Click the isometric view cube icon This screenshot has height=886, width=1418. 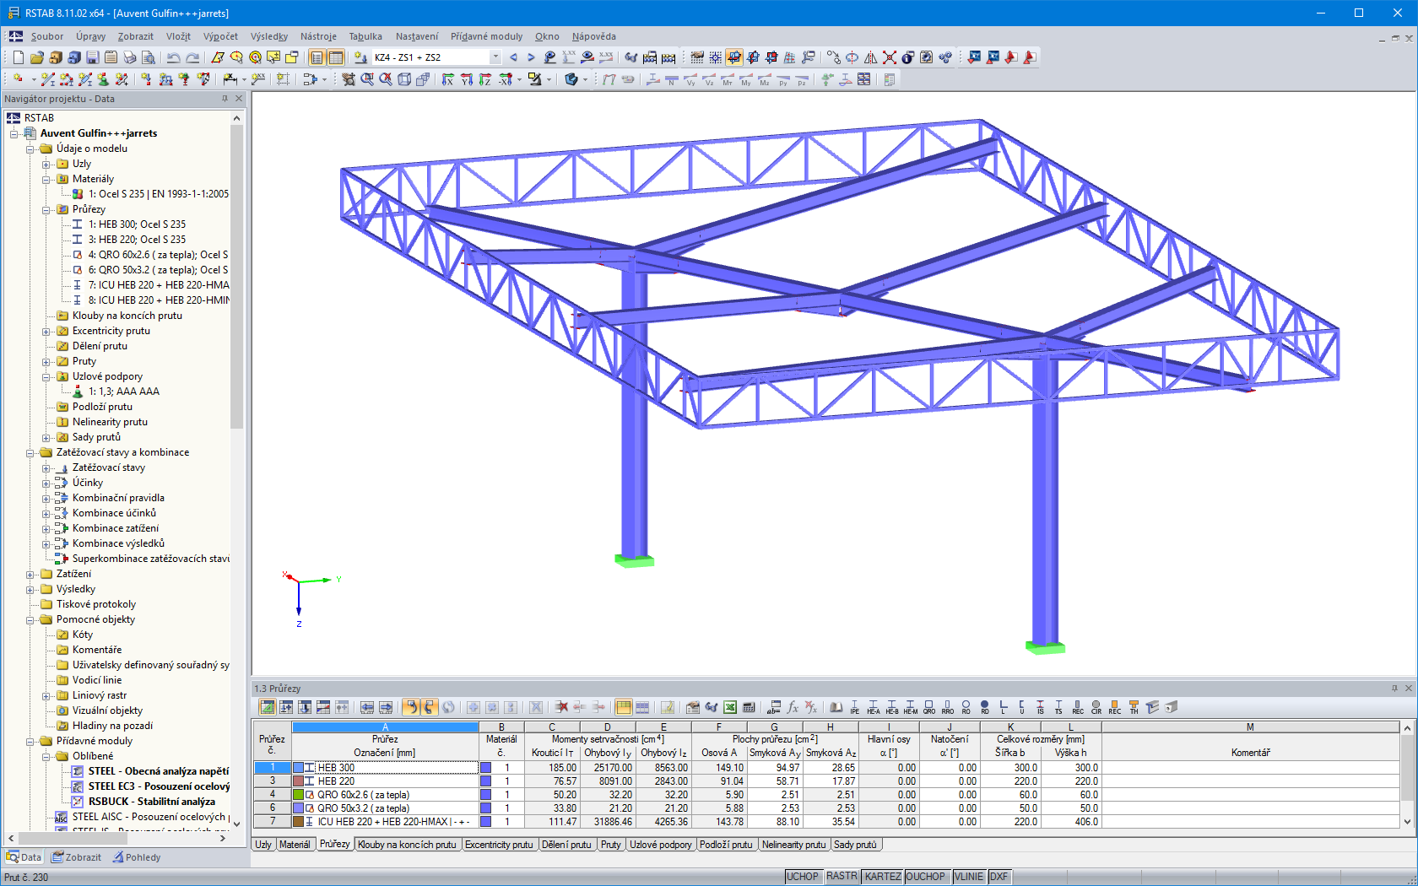coord(404,79)
